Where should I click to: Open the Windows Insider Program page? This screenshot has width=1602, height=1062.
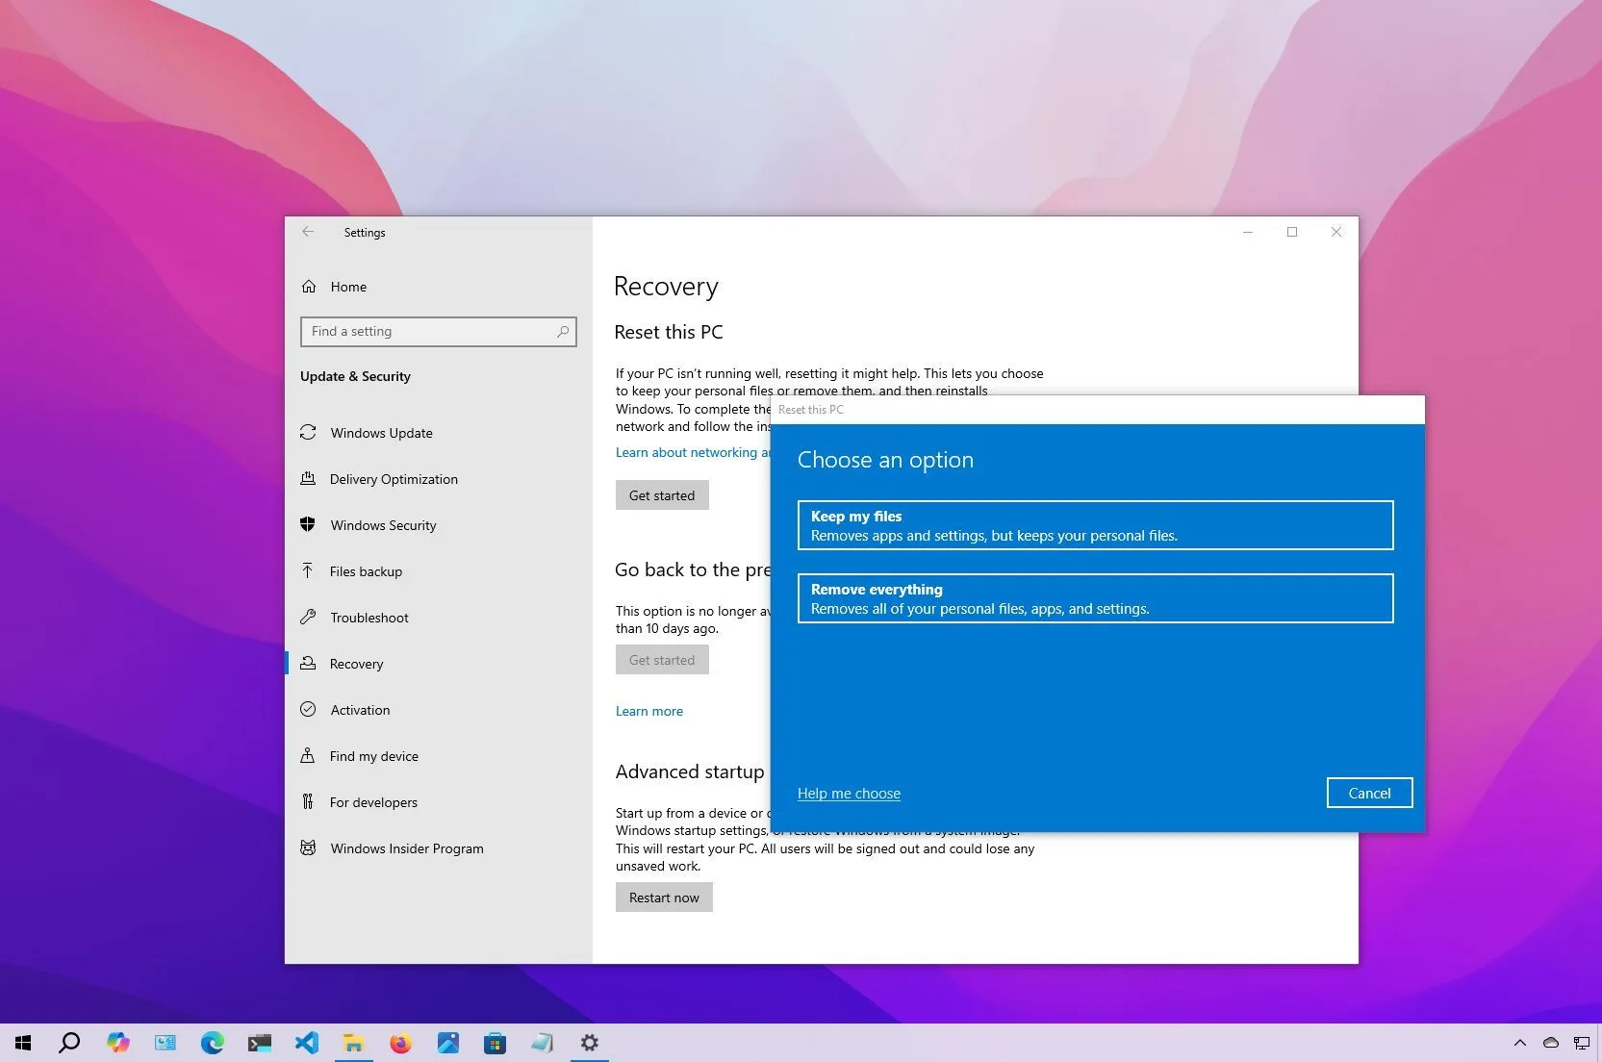coord(406,848)
